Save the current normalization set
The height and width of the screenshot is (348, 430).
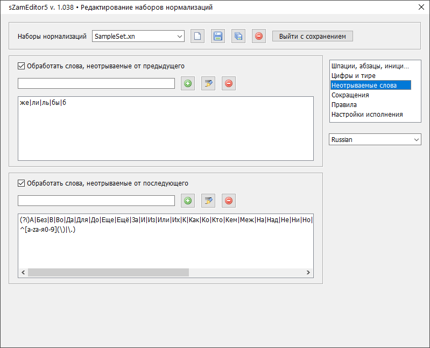click(218, 37)
